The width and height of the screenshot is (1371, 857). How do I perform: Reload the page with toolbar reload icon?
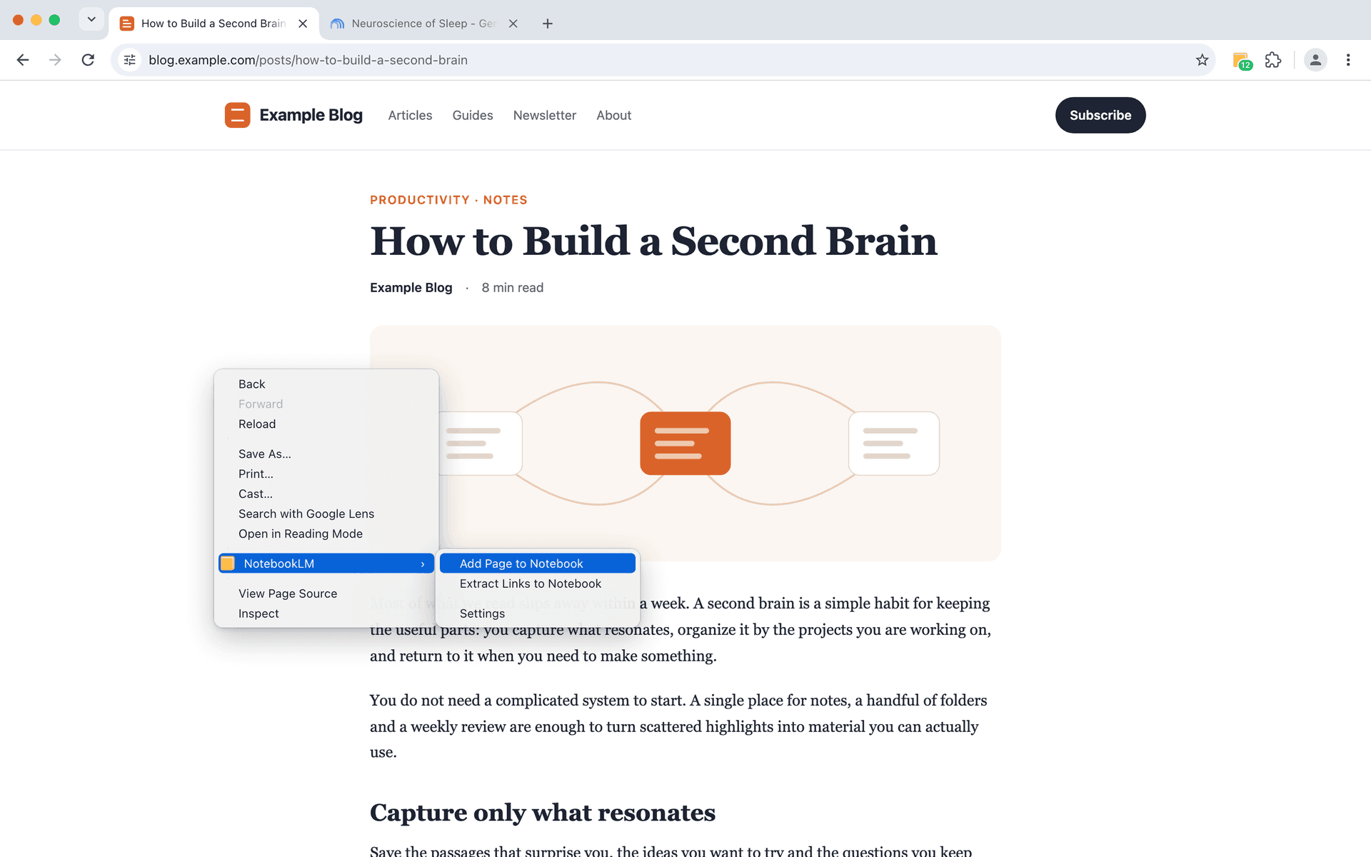(88, 60)
